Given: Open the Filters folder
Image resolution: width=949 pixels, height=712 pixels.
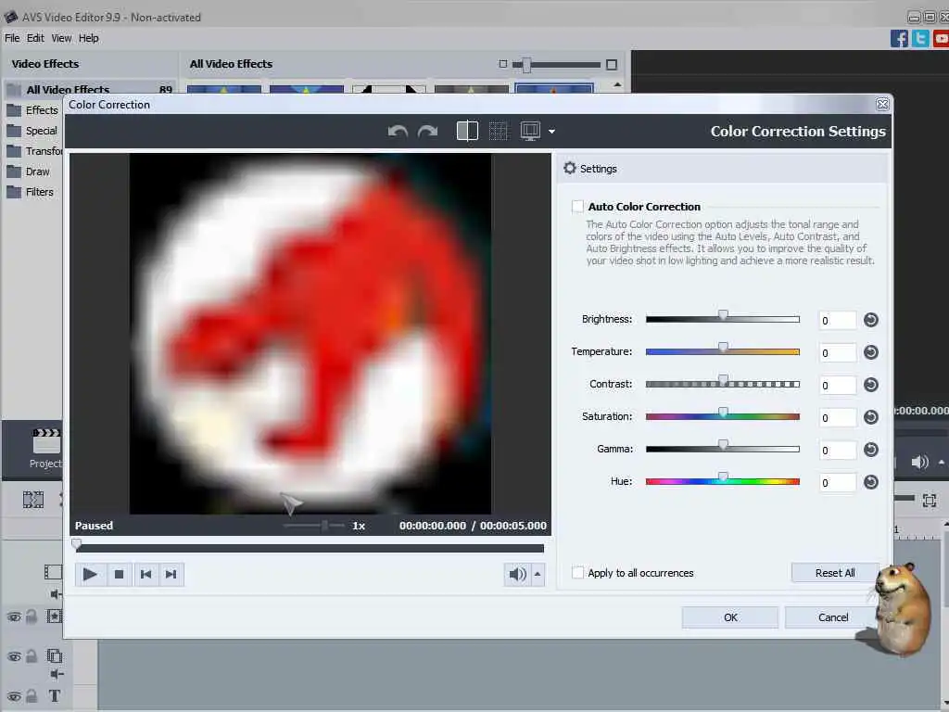Looking at the screenshot, I should click(x=31, y=192).
